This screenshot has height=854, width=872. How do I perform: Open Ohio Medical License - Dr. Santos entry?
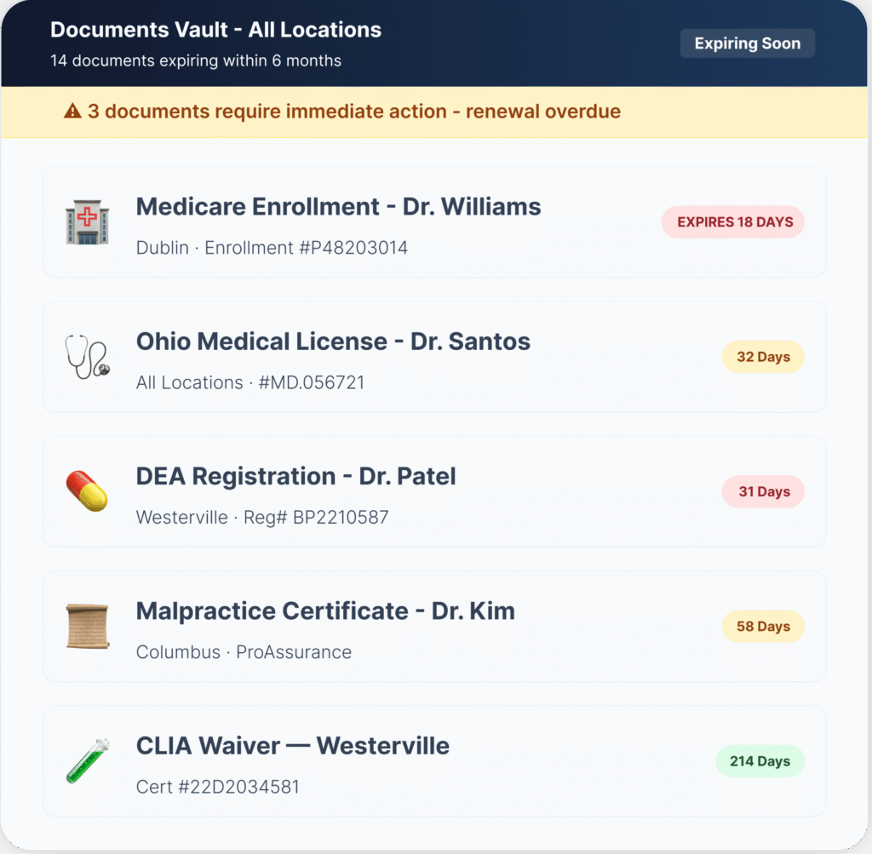click(333, 341)
